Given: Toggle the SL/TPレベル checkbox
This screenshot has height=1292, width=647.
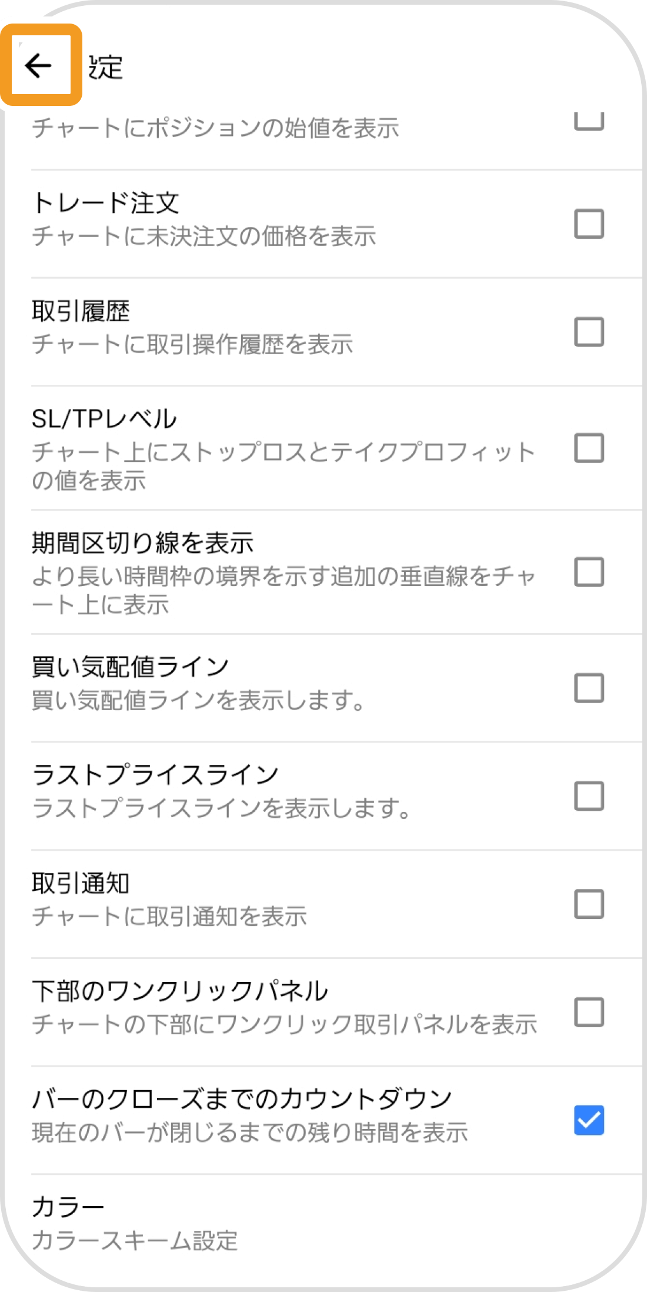Looking at the screenshot, I should [x=589, y=448].
